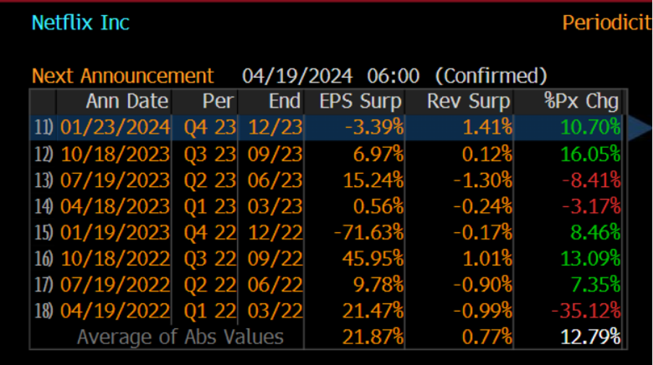Click the 15.24% EPS surprise value
Screen dimensions: 653x365
tap(373, 181)
